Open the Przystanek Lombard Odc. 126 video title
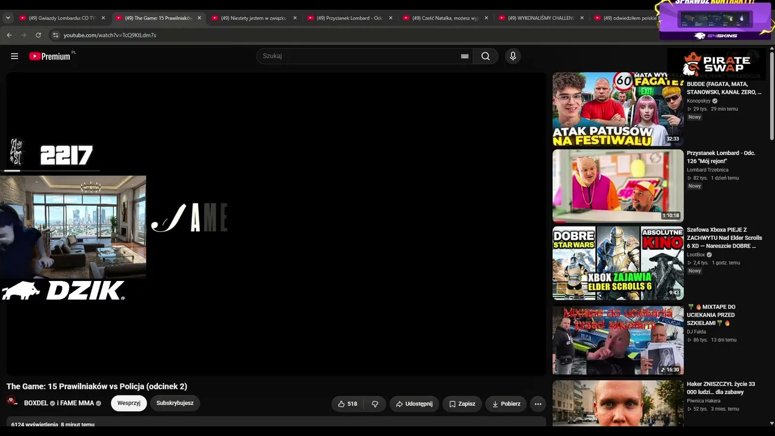Image resolution: width=775 pixels, height=436 pixels. (x=721, y=157)
